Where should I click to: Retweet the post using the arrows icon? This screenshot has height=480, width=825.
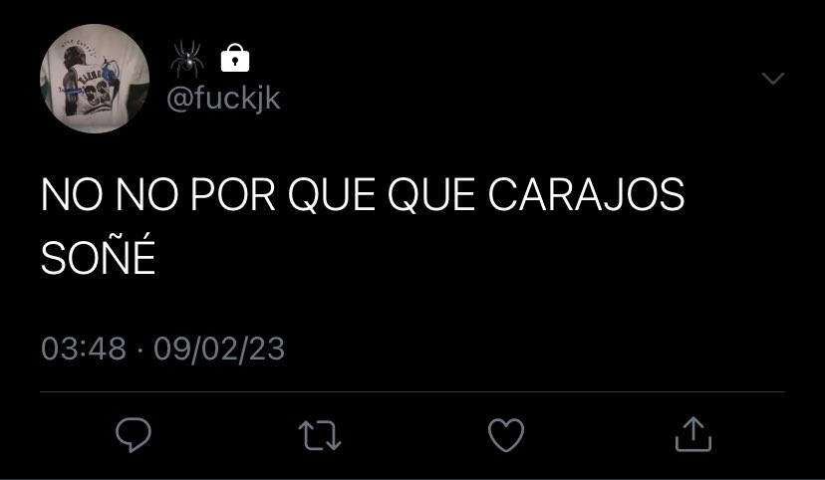[320, 435]
